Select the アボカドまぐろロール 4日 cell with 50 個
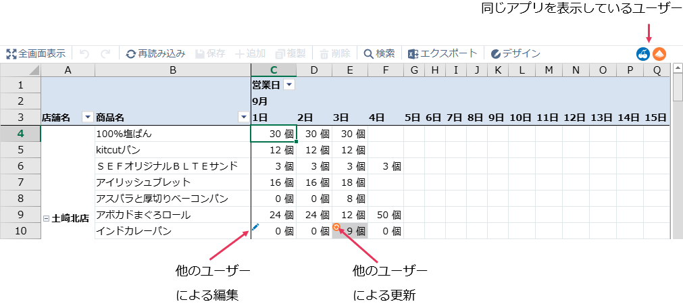Screen dimensions: 683x304 click(x=386, y=215)
